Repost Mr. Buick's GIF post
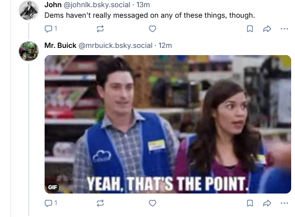The height and width of the screenshot is (217, 295). pyautogui.click(x=100, y=203)
